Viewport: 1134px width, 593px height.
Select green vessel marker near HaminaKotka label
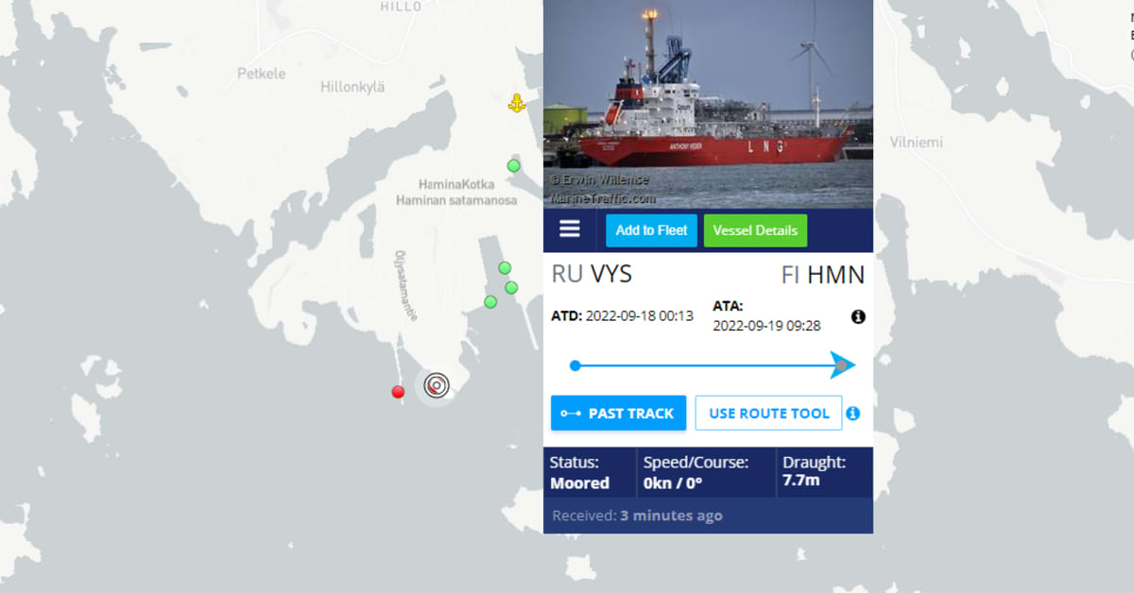pos(513,166)
